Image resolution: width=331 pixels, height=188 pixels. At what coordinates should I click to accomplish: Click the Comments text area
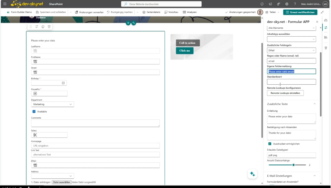pyautogui.click(x=95, y=123)
